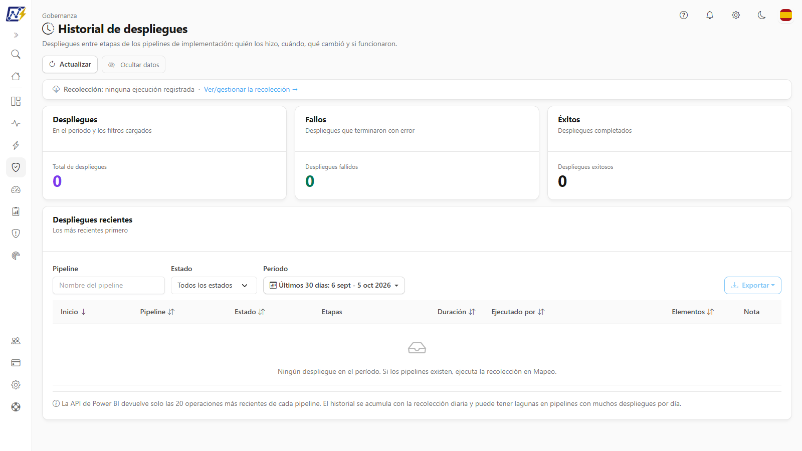The image size is (802, 451).
Task: Toggle Ocultar datos visibility button
Action: click(x=134, y=65)
